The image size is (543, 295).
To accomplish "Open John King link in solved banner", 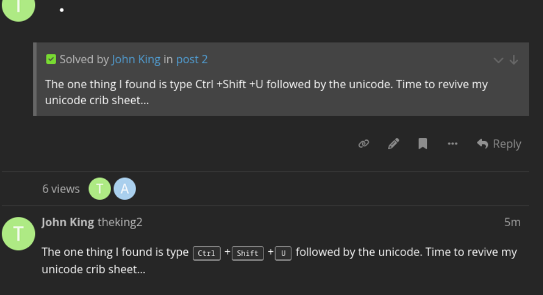I will [x=136, y=59].
